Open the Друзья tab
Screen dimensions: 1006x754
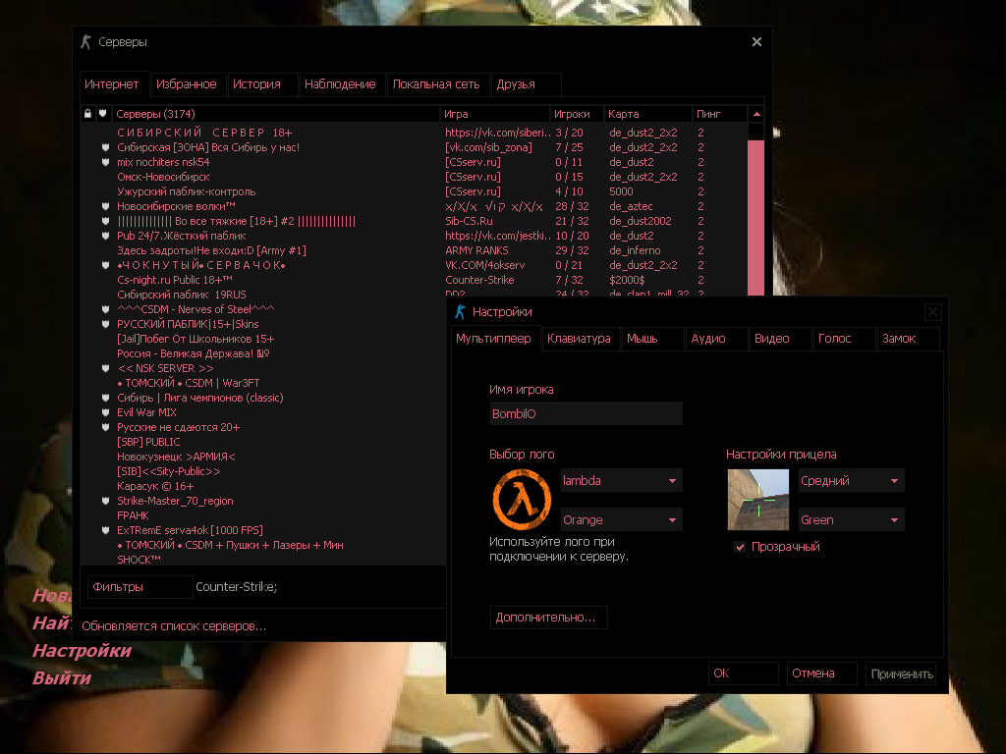526,84
